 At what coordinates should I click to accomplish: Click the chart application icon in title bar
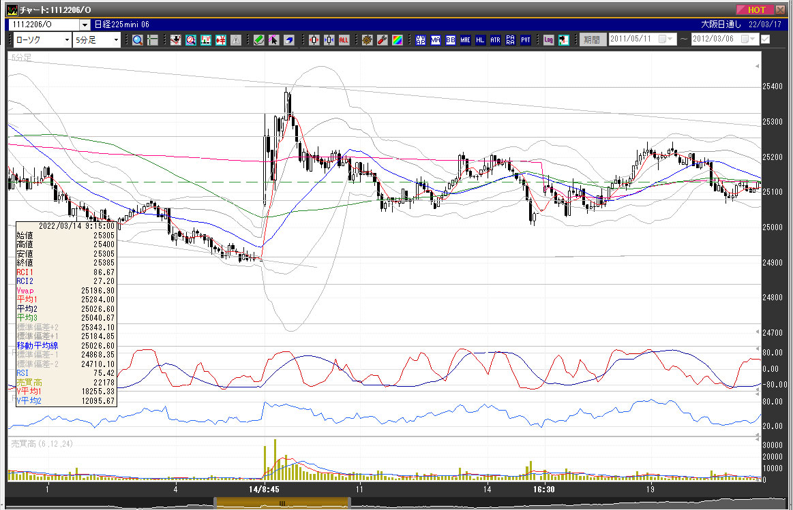(12, 10)
